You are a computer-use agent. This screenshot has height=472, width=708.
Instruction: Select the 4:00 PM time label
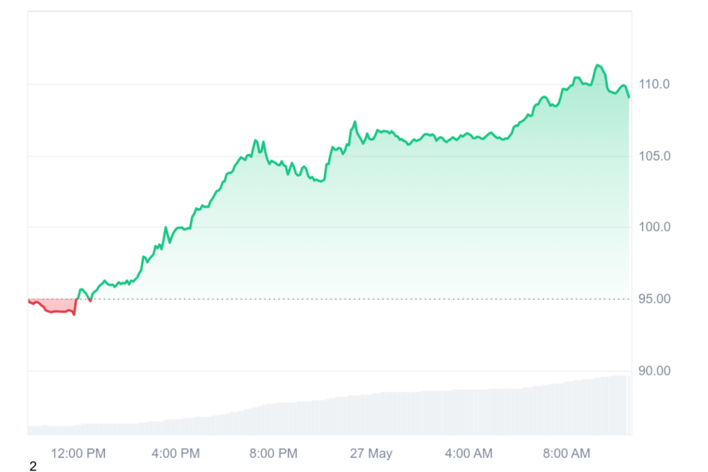[176, 454]
